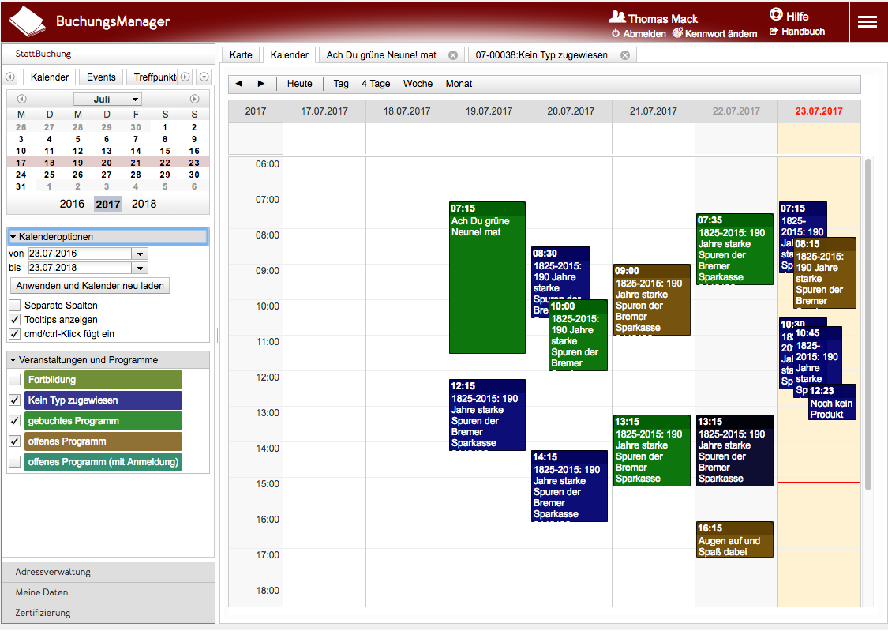Show previous month in mini calendar
The image size is (888, 631).
(x=21, y=99)
